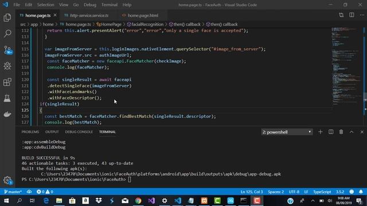The width and height of the screenshot is (367, 206).
Task: Click the master branch indicator in status bar
Action: (x=13, y=192)
